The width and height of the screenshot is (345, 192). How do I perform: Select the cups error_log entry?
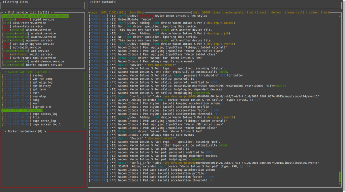tap(45, 121)
